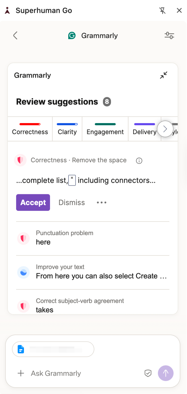
Task: Unpin the Superhuman Go panel
Action: [x=163, y=11]
